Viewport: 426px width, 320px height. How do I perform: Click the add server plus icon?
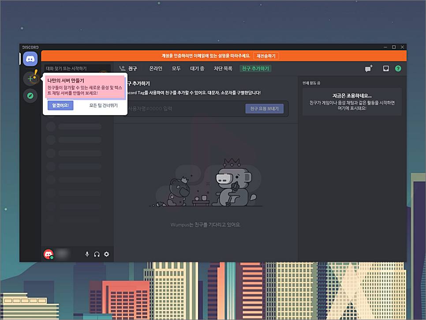30,79
